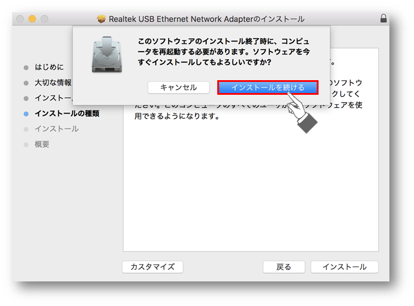
Task: Click the キャンセル button in the dialog
Action: pos(179,88)
